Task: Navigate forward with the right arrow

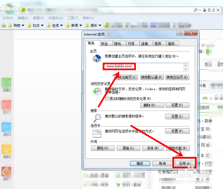Action: coord(14,10)
